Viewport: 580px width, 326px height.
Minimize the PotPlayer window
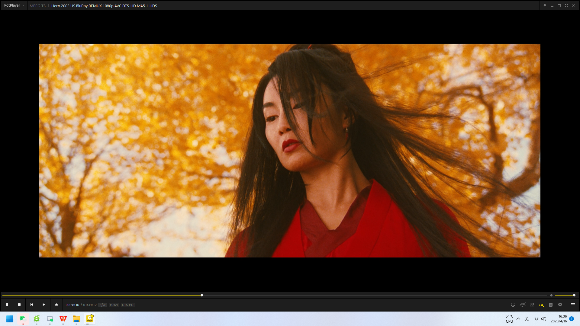(552, 6)
